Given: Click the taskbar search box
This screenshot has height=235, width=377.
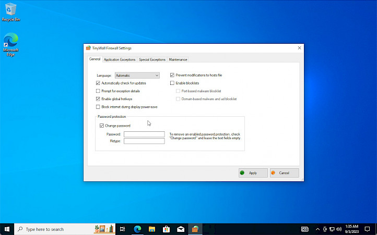Looking at the screenshot, I should click(65, 229).
